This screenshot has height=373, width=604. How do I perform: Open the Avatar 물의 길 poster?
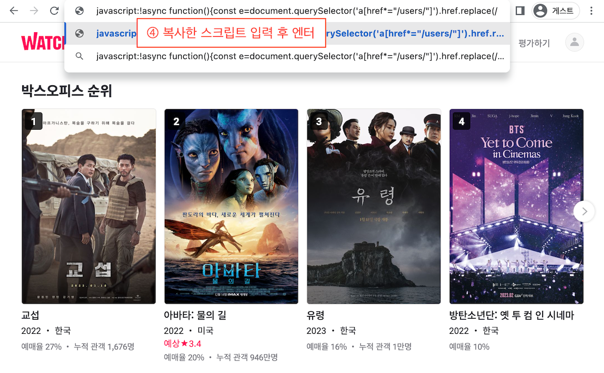pos(231,206)
